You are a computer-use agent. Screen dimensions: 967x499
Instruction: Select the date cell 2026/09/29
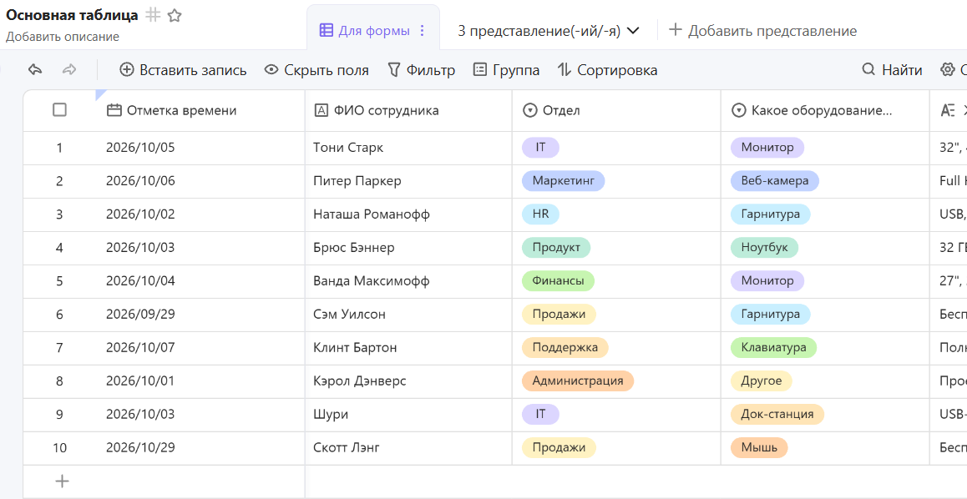tap(200, 315)
